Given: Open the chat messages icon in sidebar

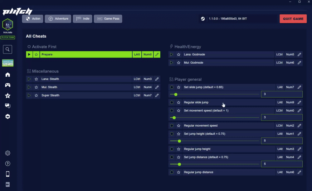Looking at the screenshot, I should pos(7,106).
